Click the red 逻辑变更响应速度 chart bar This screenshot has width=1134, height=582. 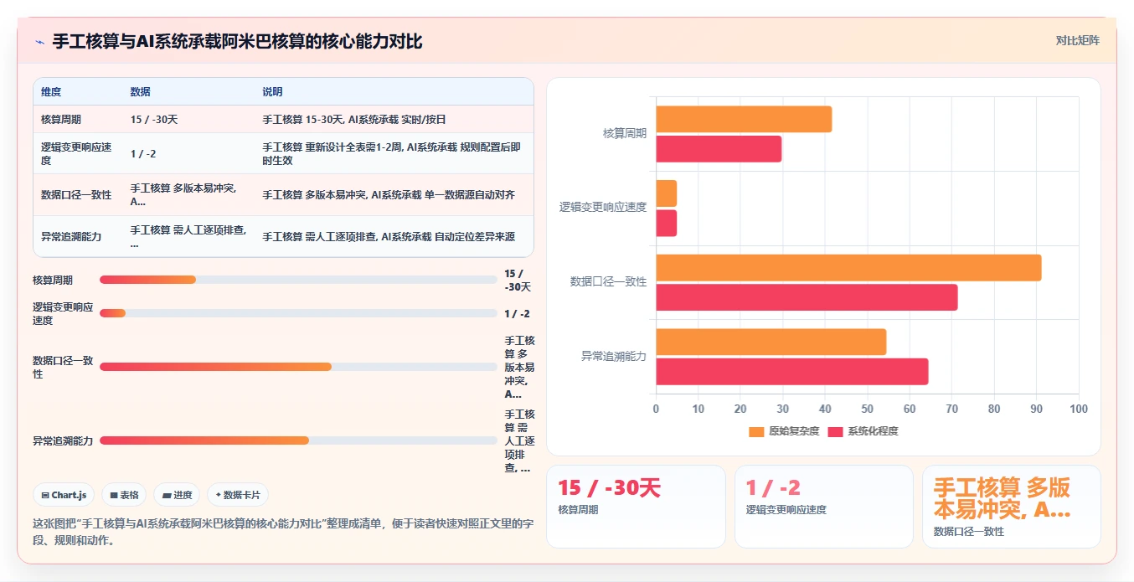(x=666, y=223)
